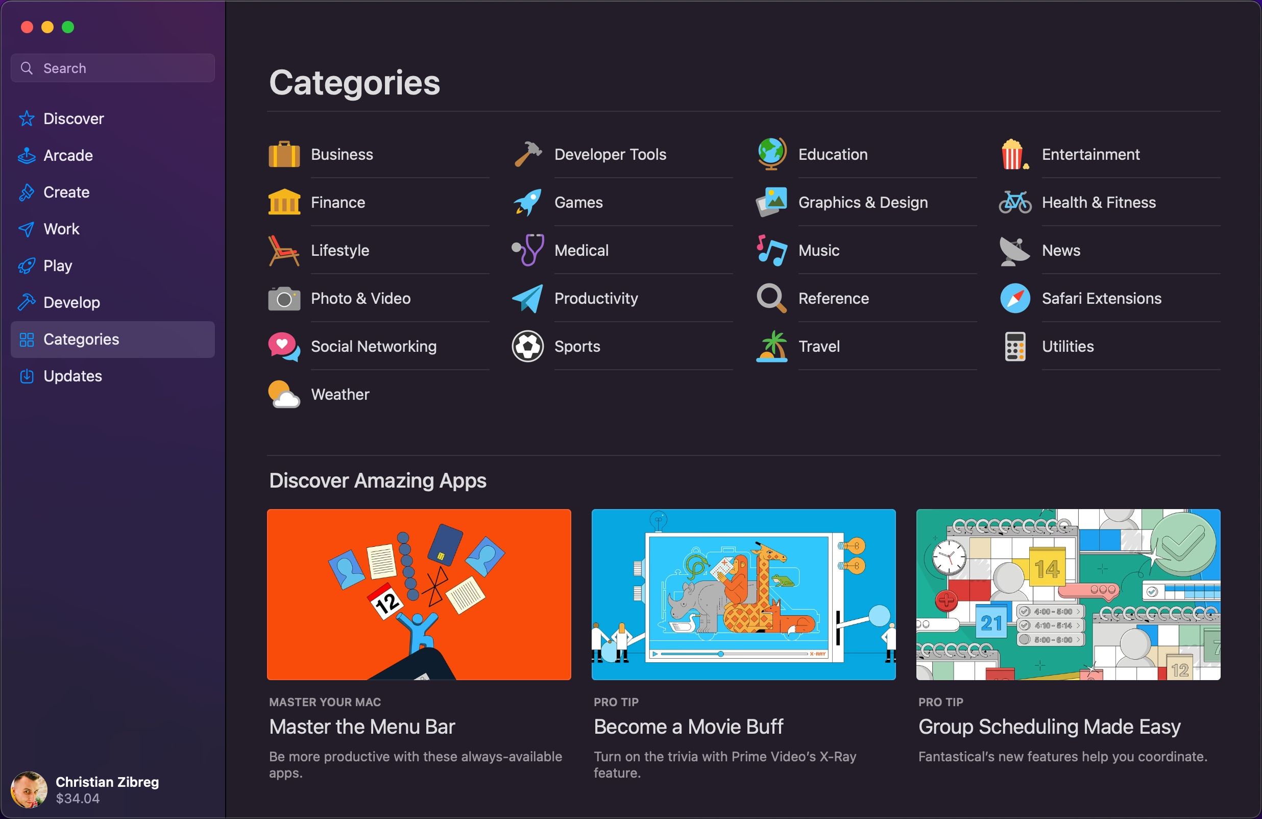Select the Music category icon
1262x819 pixels.
tap(771, 249)
